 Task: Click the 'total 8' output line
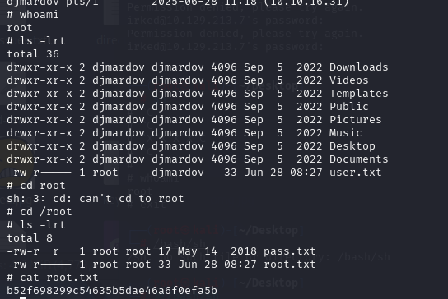coord(30,238)
